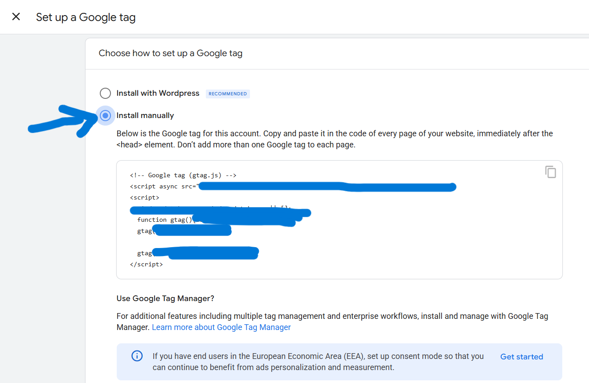Click the Google tag comment line in code
This screenshot has width=589, height=383.
(183, 175)
